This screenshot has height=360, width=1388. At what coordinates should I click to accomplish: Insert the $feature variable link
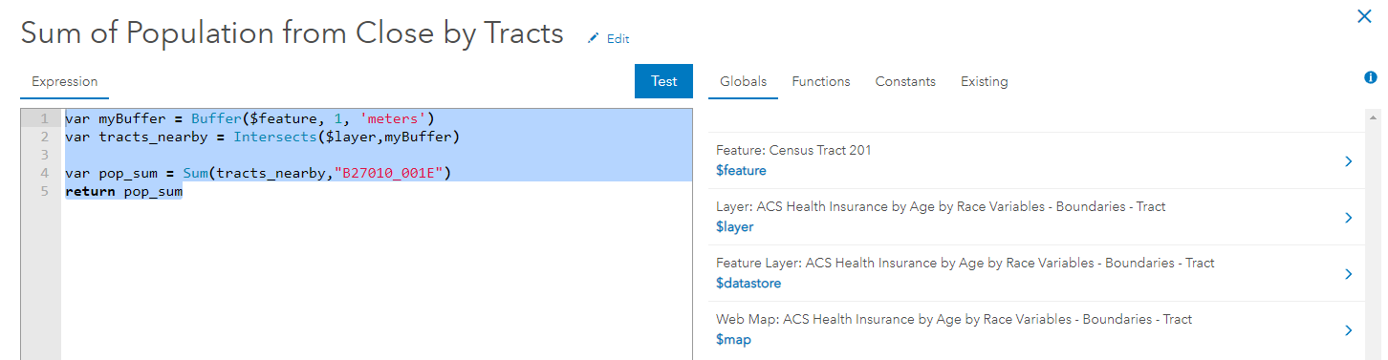coord(741,171)
